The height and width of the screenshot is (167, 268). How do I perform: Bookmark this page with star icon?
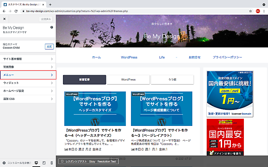[x=250, y=11]
